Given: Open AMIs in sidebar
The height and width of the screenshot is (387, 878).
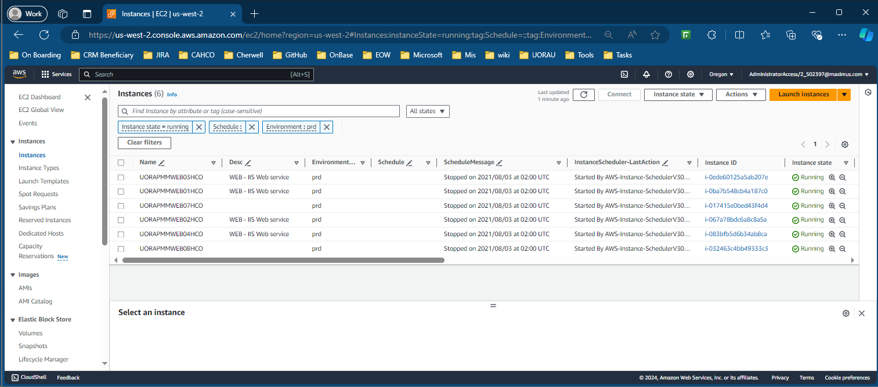Looking at the screenshot, I should coord(26,288).
